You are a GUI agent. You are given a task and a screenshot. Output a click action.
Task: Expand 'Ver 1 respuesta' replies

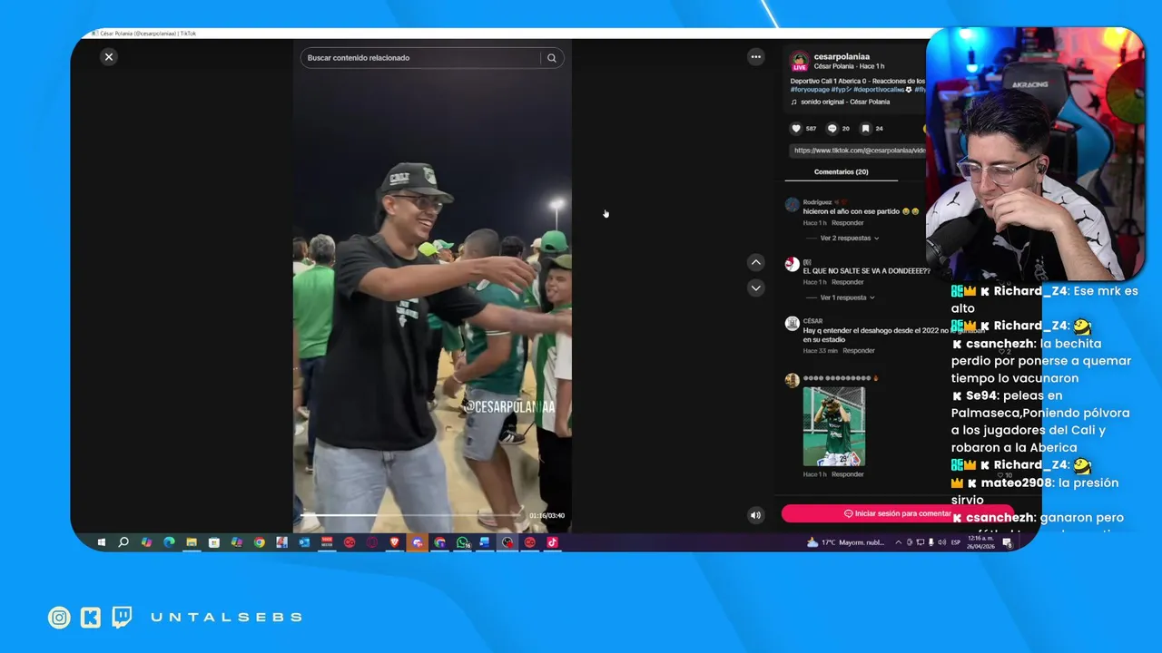(x=847, y=297)
